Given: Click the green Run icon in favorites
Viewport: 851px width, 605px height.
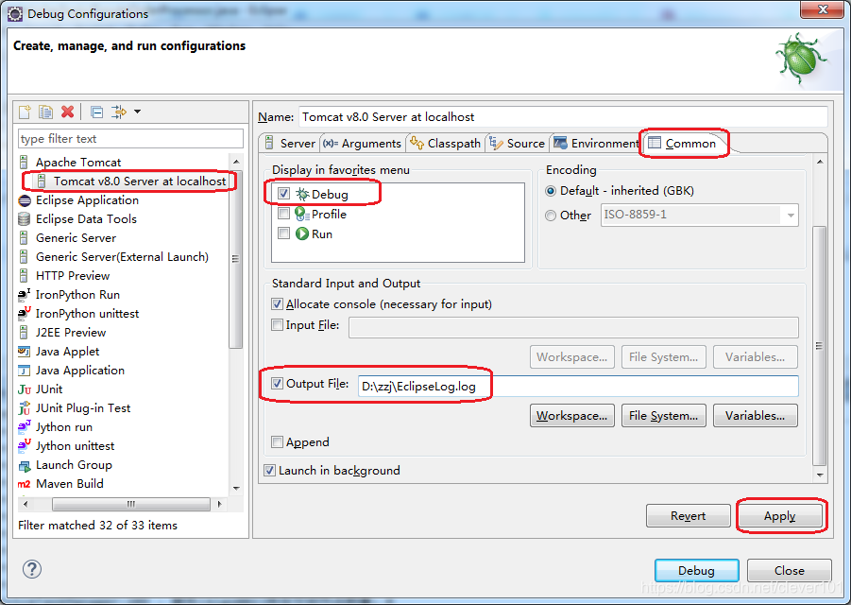Looking at the screenshot, I should click(x=302, y=234).
